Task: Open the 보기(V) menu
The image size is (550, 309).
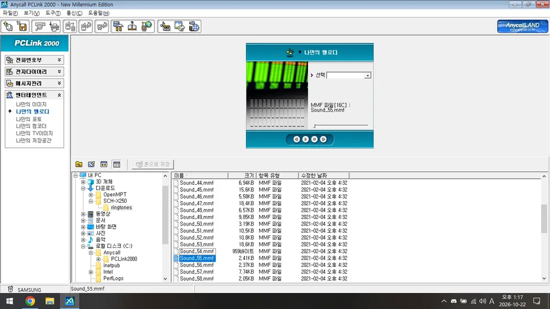Action: (31, 13)
